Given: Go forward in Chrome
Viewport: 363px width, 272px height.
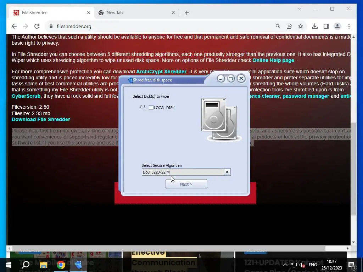Looking at the screenshot, I should tap(26, 26).
